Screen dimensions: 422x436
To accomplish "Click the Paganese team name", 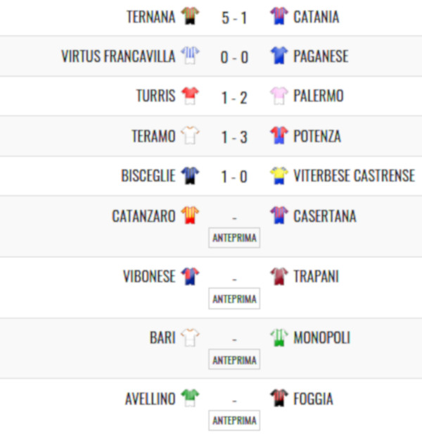I will [321, 56].
